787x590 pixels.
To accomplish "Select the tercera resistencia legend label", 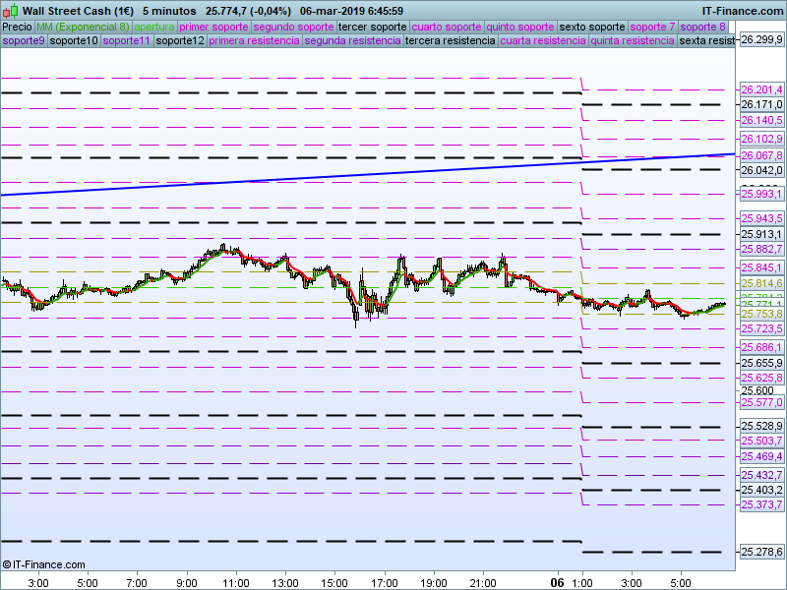I will tap(450, 40).
